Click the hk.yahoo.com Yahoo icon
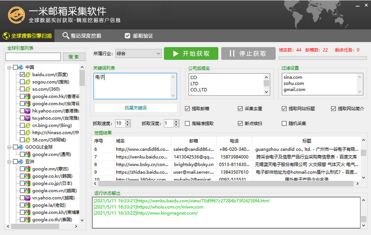Screen dimensions: 371x235 pyautogui.click(x=28, y=111)
